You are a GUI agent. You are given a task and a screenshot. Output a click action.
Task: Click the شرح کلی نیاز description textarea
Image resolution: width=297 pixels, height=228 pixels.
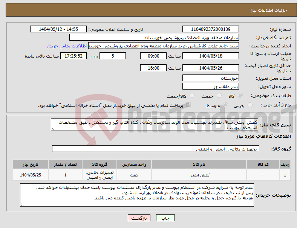pos(155,125)
